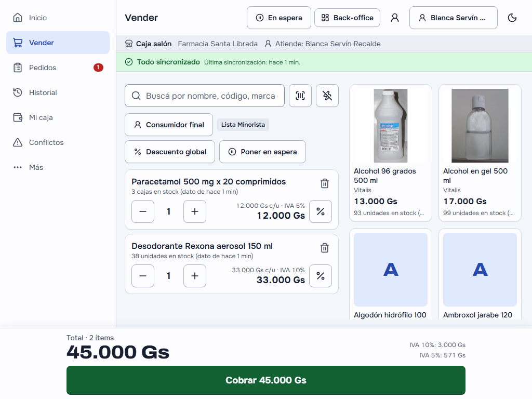The height and width of the screenshot is (399, 532).
Task: Click the Vender cart icon in sidebar
Action: [x=18, y=43]
